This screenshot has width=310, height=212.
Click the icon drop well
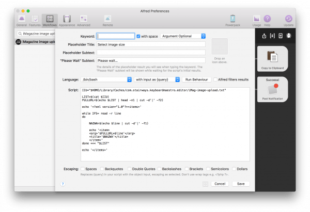(x=220, y=46)
